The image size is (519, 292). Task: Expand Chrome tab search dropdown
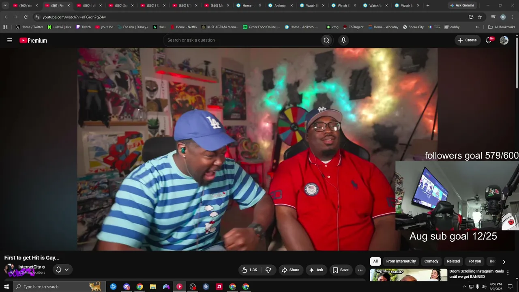tap(5, 6)
